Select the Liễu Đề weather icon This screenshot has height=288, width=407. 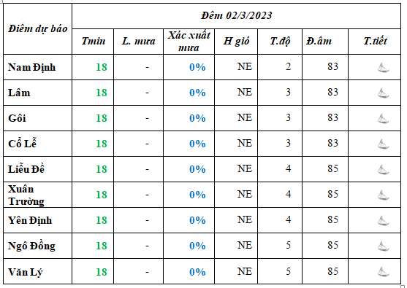tap(383, 170)
